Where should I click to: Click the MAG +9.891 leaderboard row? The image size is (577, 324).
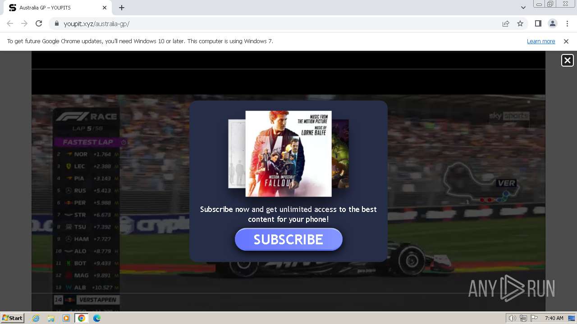coord(87,275)
